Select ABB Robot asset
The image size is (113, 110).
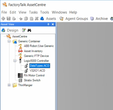39,46
